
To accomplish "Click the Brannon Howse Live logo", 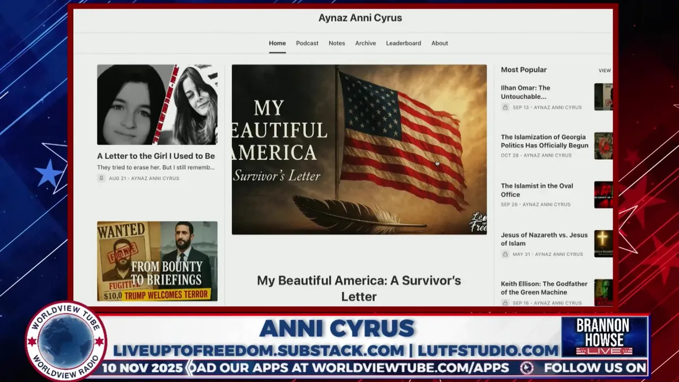I will pyautogui.click(x=604, y=337).
